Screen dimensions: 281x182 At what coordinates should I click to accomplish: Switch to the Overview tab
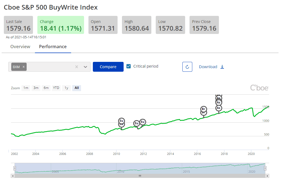point(20,47)
